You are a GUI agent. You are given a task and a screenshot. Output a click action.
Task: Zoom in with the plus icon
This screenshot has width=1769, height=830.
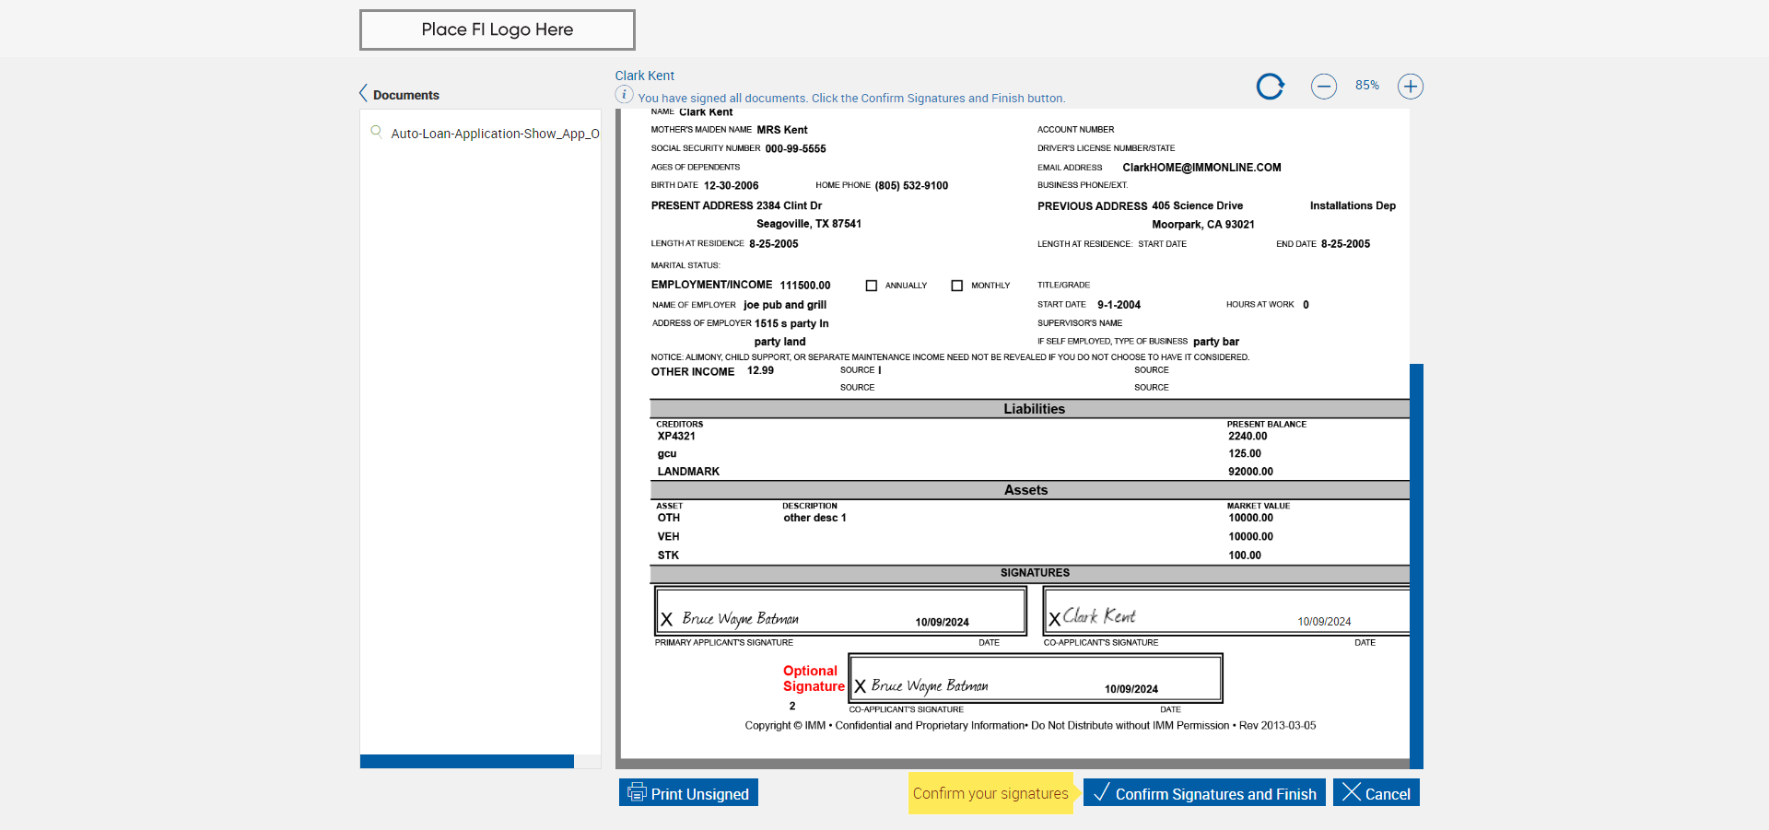coord(1411,87)
